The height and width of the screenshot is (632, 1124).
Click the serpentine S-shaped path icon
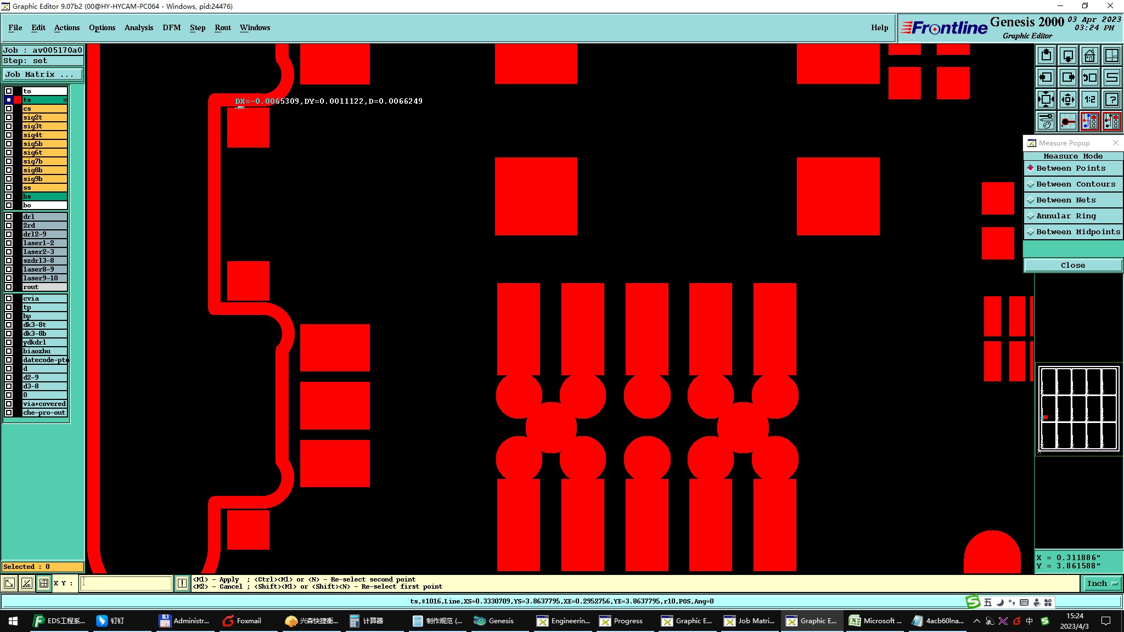(1111, 77)
